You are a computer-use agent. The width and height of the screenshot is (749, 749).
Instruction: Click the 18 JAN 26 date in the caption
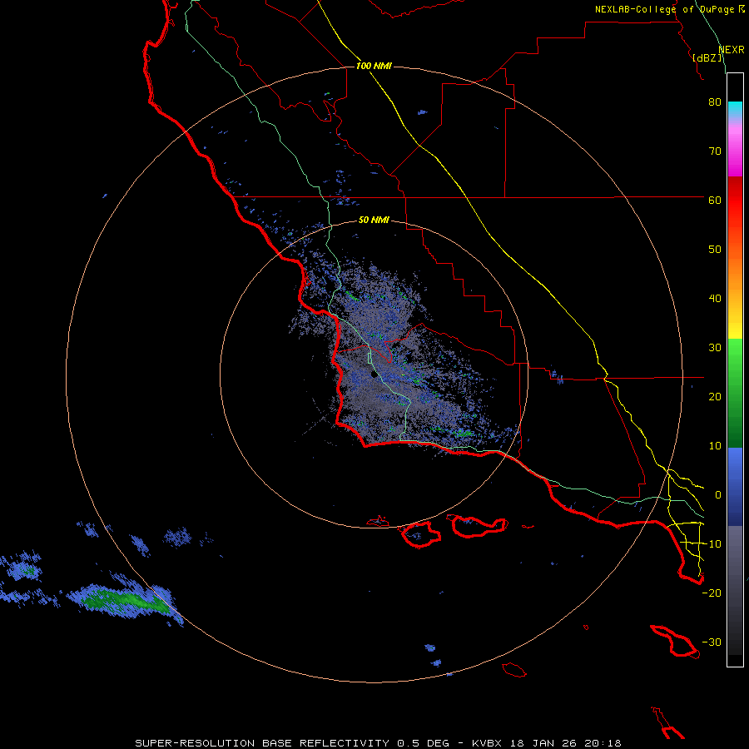(543, 743)
